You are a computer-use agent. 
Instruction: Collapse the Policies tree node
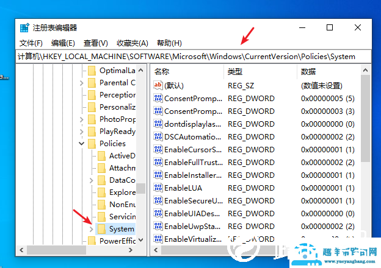82,144
